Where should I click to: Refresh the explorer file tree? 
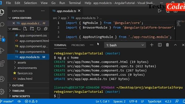[39, 29]
